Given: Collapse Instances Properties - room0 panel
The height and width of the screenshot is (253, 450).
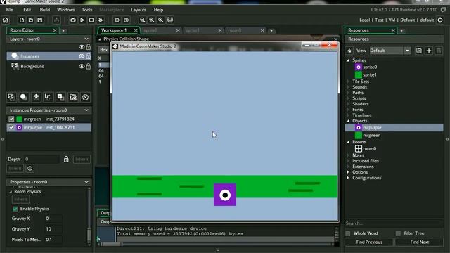Looking at the screenshot, I should (x=86, y=110).
